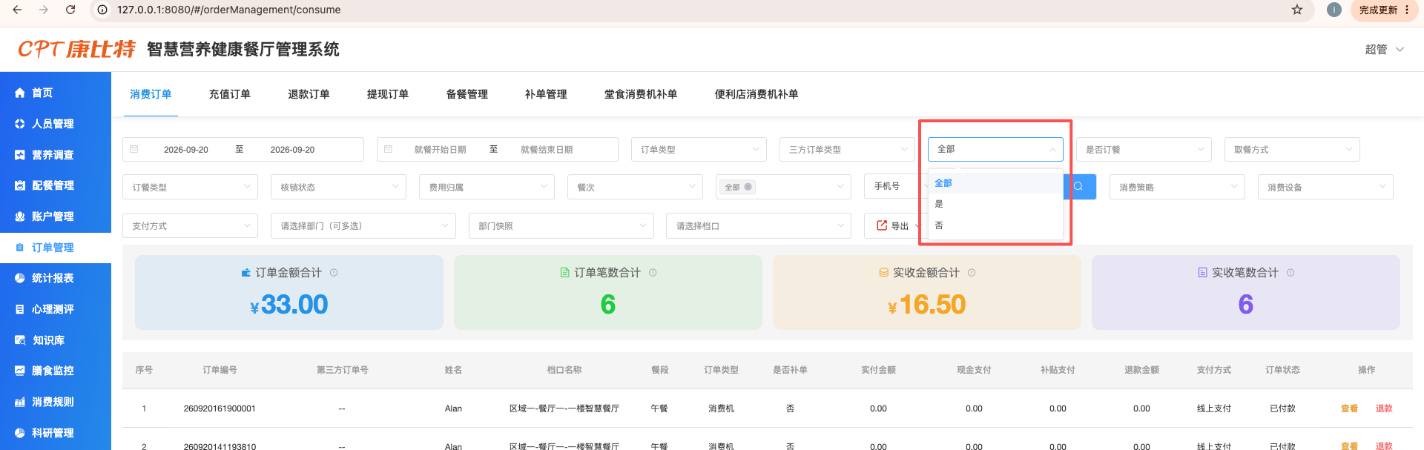Click the blue search magnifier button
Screen dimensions: 1424x450
tap(1079, 187)
